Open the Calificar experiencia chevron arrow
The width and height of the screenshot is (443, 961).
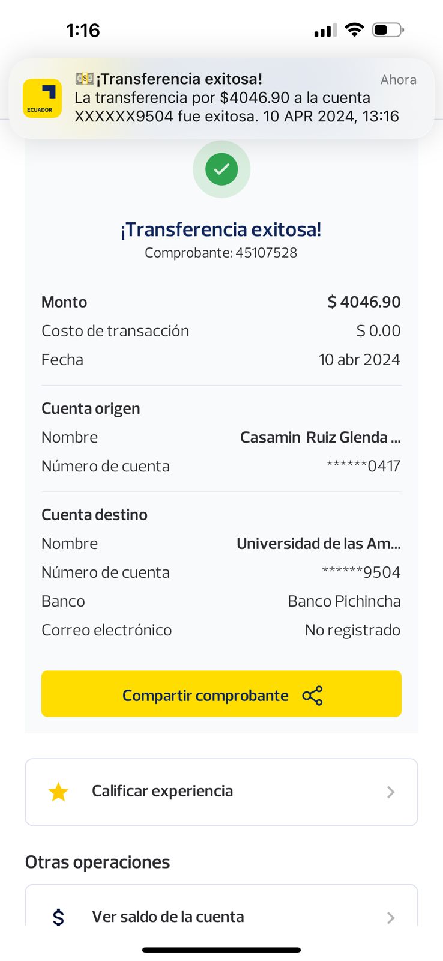391,792
